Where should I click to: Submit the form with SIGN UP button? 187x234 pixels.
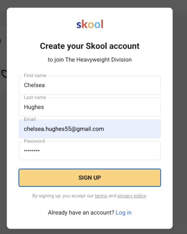[x=90, y=177]
